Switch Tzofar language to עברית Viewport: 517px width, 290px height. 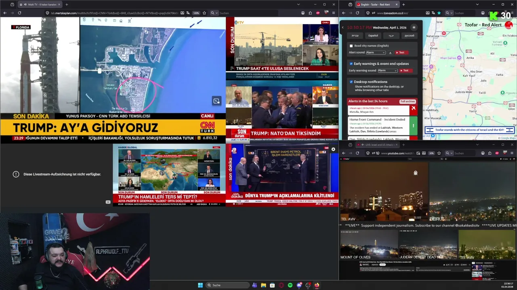click(x=355, y=35)
